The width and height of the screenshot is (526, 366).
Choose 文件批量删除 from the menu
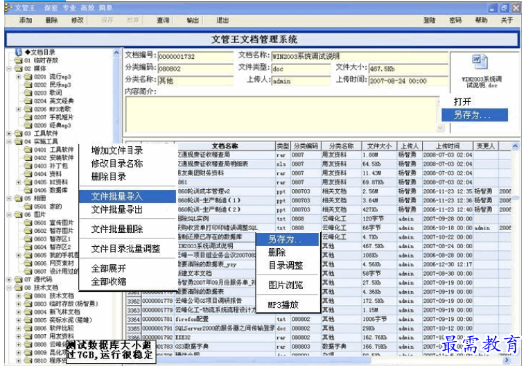[x=116, y=229]
